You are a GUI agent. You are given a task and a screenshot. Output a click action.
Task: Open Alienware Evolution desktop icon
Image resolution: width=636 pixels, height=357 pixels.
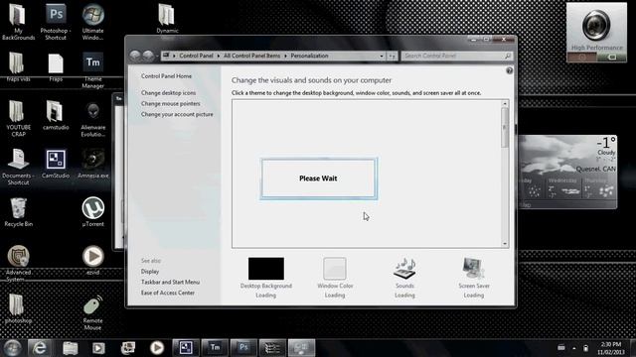tap(92, 119)
